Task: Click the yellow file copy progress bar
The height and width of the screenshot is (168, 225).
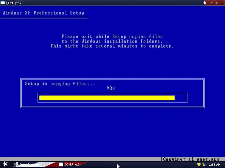Action: (x=107, y=98)
